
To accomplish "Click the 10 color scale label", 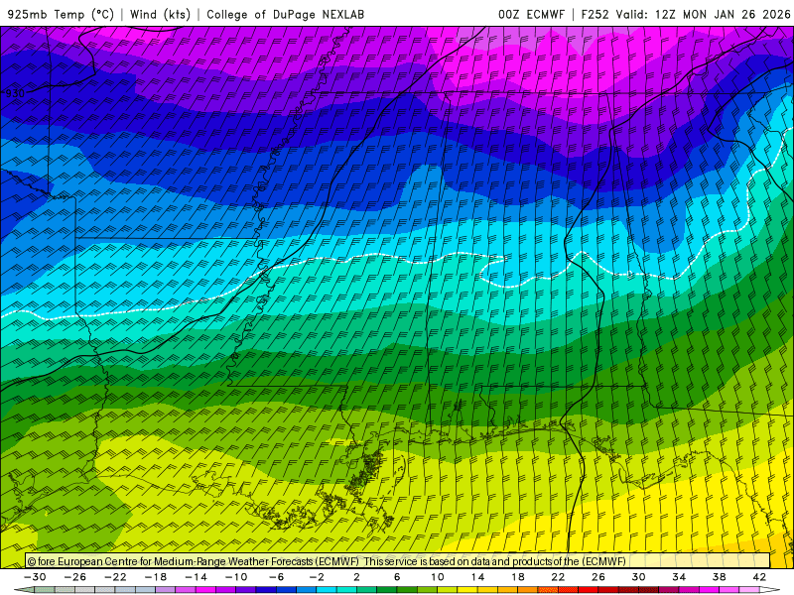I will [438, 577].
